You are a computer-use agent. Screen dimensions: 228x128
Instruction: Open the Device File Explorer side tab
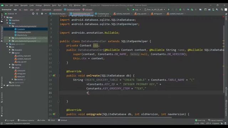click(226, 108)
